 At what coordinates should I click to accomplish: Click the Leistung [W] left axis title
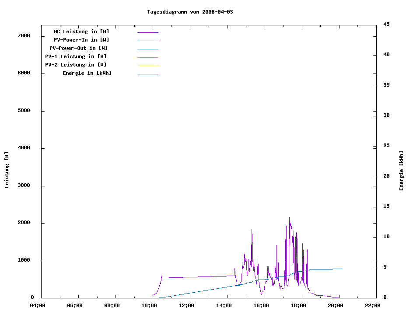coord(7,170)
